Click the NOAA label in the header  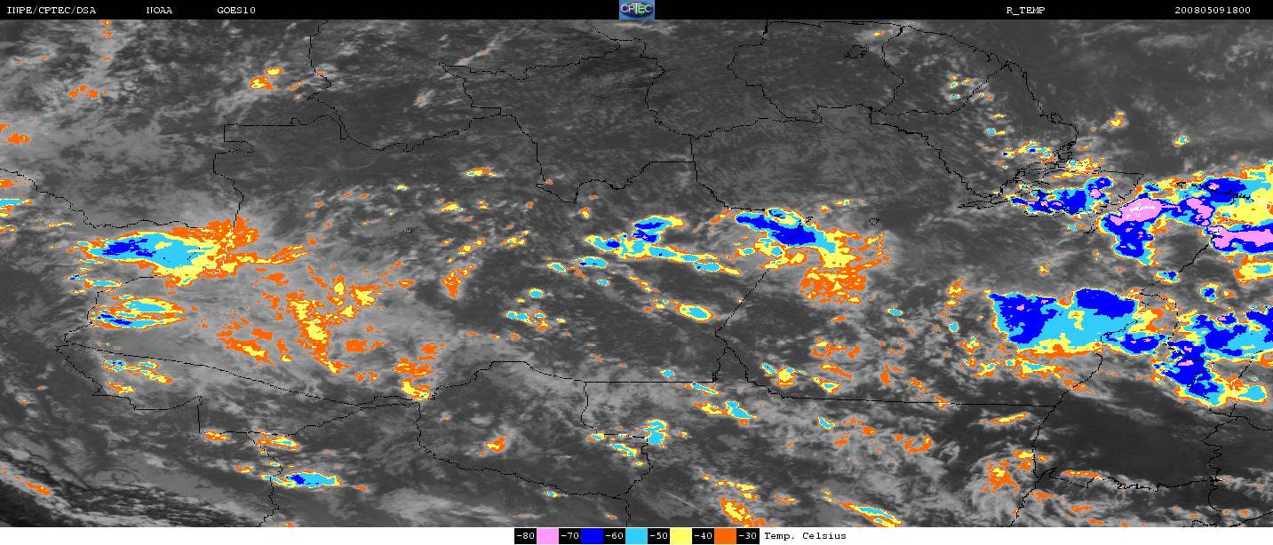coord(159,11)
